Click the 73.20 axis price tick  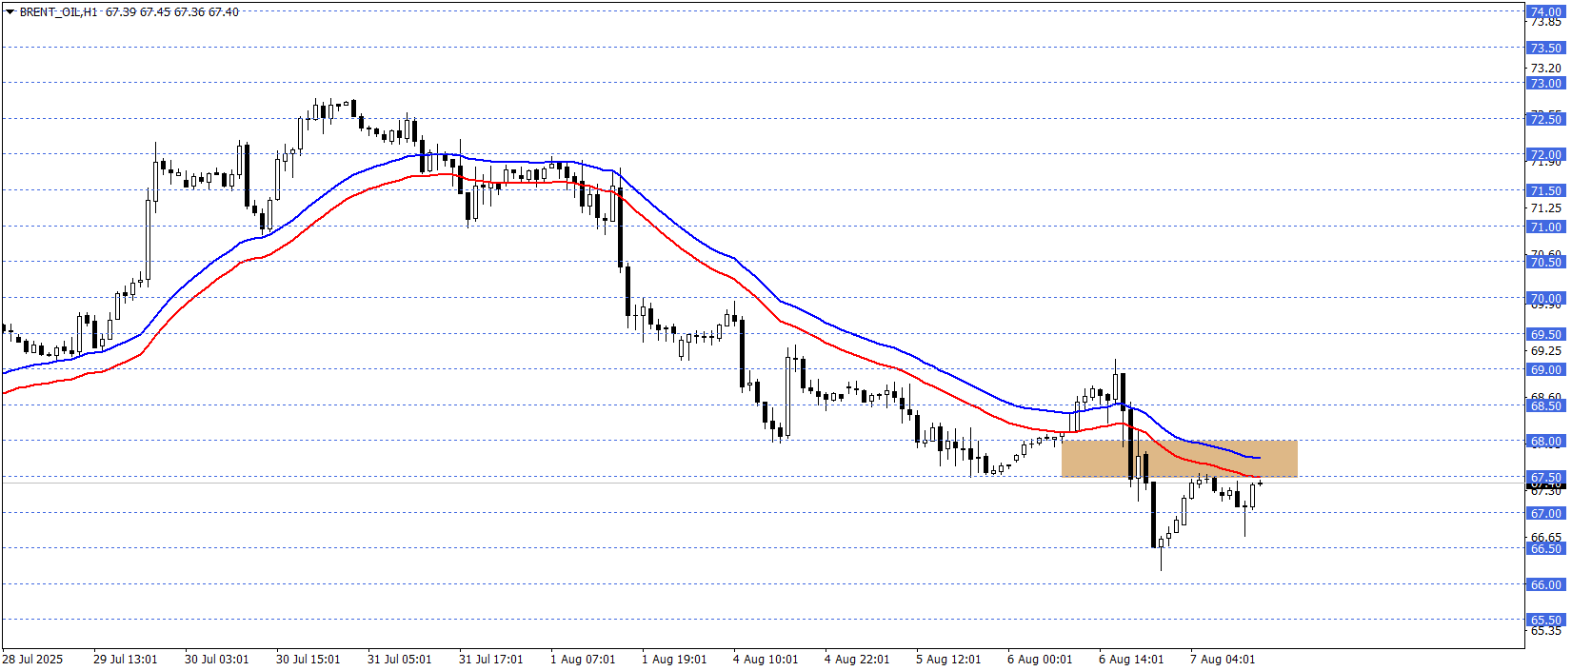coord(1546,68)
